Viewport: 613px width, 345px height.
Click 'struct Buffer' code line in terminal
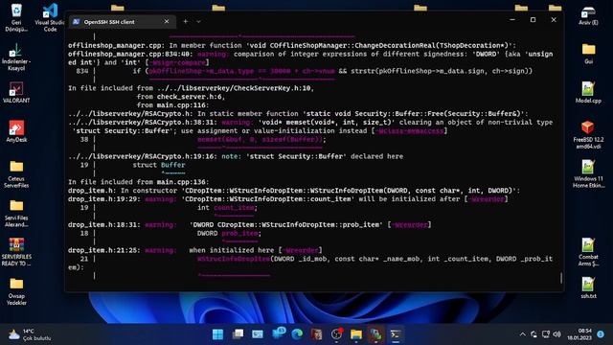[159, 165]
